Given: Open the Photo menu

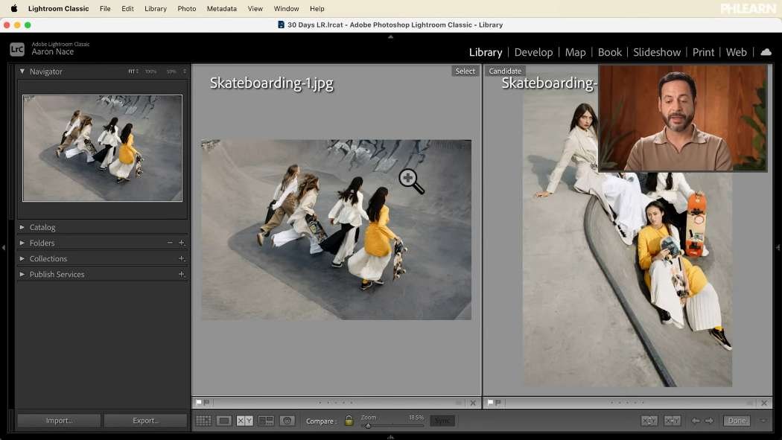Looking at the screenshot, I should (x=186, y=8).
